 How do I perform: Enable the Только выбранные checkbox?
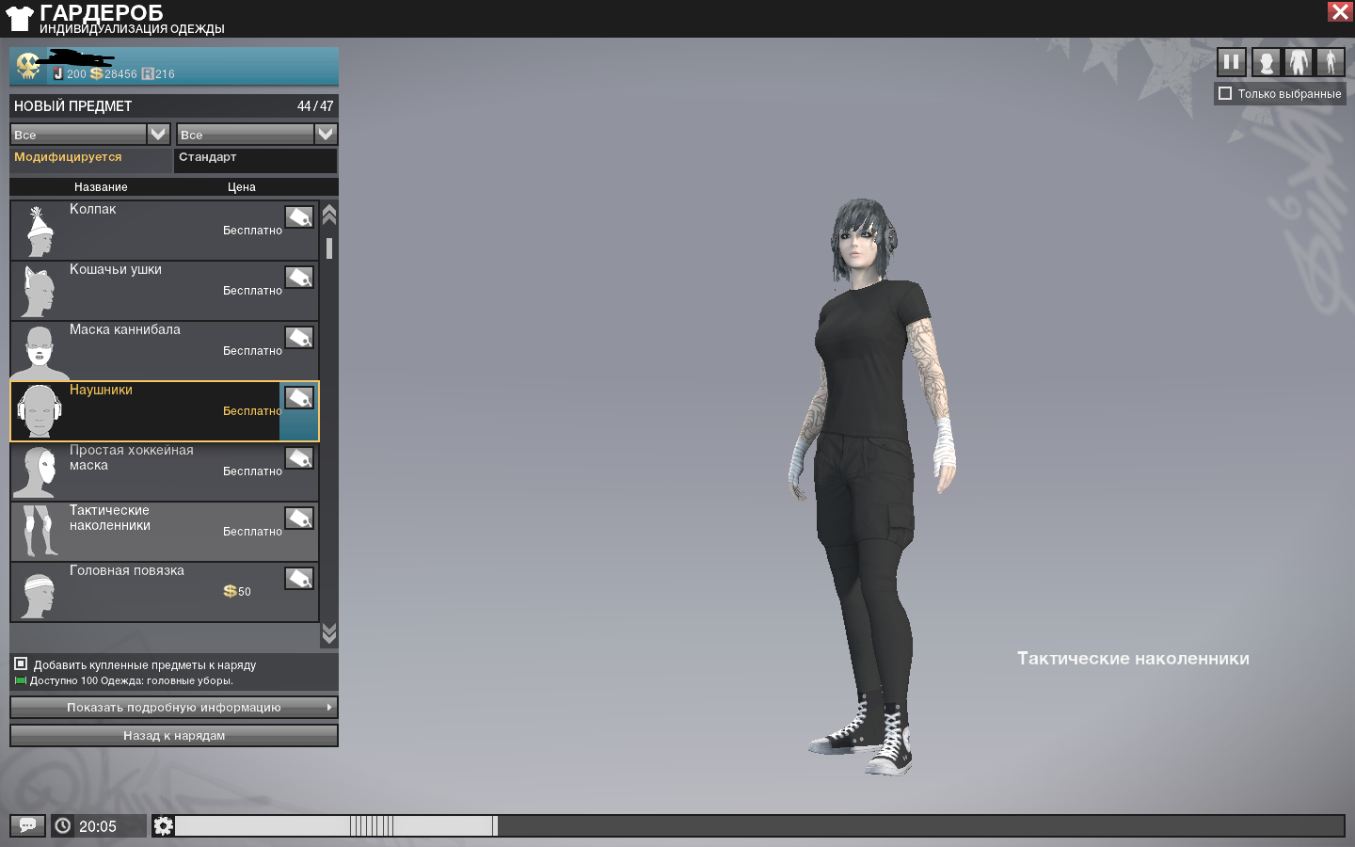pos(1225,93)
